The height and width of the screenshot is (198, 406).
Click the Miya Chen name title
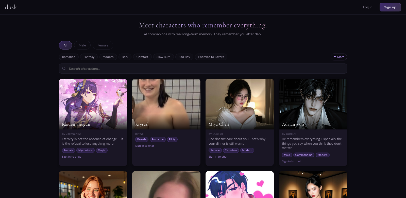pos(219,124)
